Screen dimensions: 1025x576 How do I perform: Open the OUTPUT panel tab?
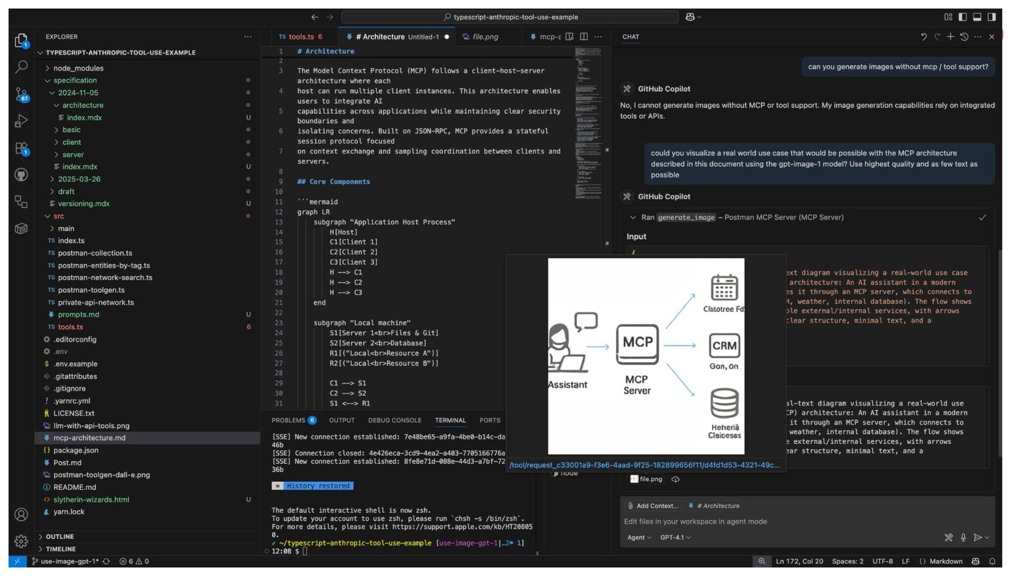click(342, 420)
